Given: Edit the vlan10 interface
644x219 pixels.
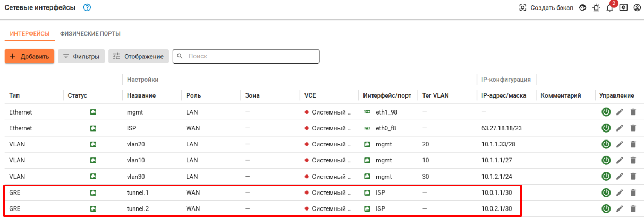Looking at the screenshot, I should [620, 160].
